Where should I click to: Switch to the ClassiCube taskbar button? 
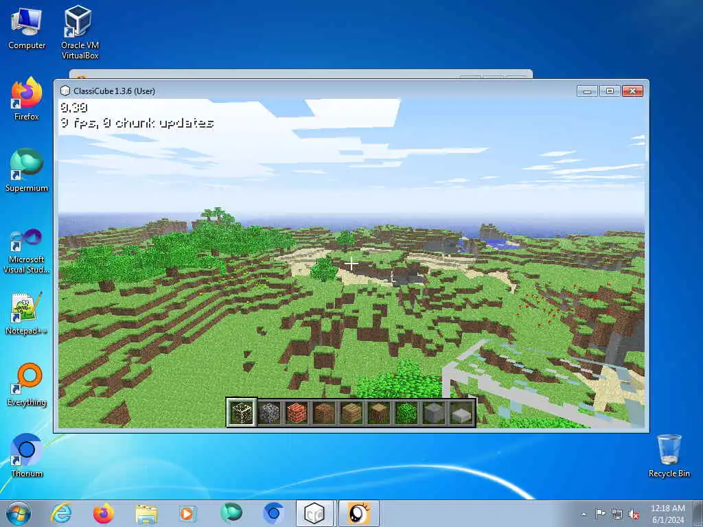click(315, 513)
